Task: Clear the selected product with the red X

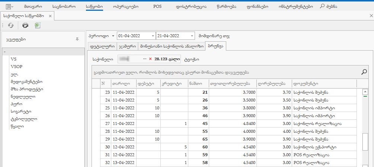Action: 150,59
